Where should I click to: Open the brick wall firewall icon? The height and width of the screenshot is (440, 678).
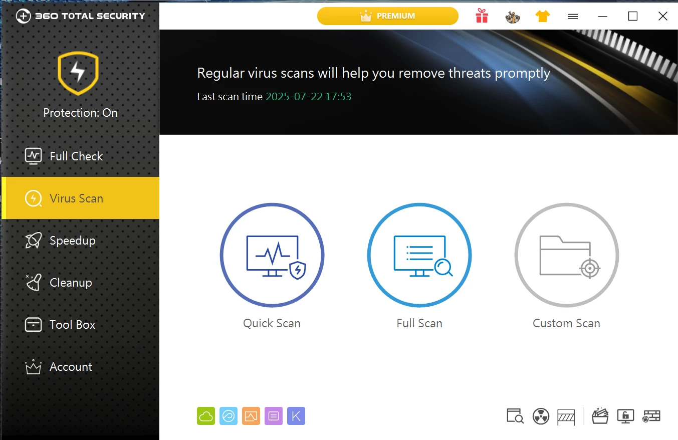click(652, 415)
